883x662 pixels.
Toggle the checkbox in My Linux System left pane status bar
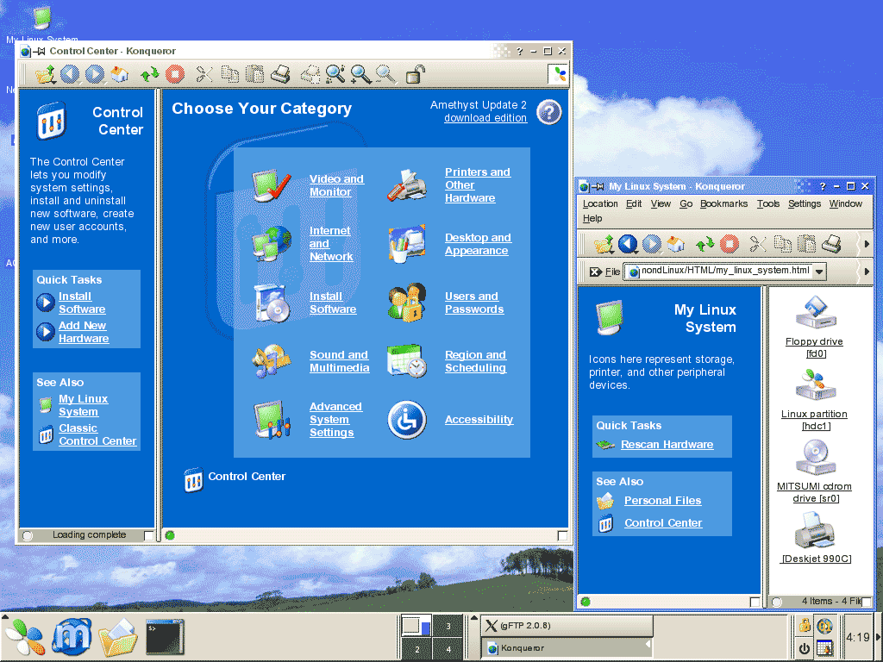click(755, 602)
